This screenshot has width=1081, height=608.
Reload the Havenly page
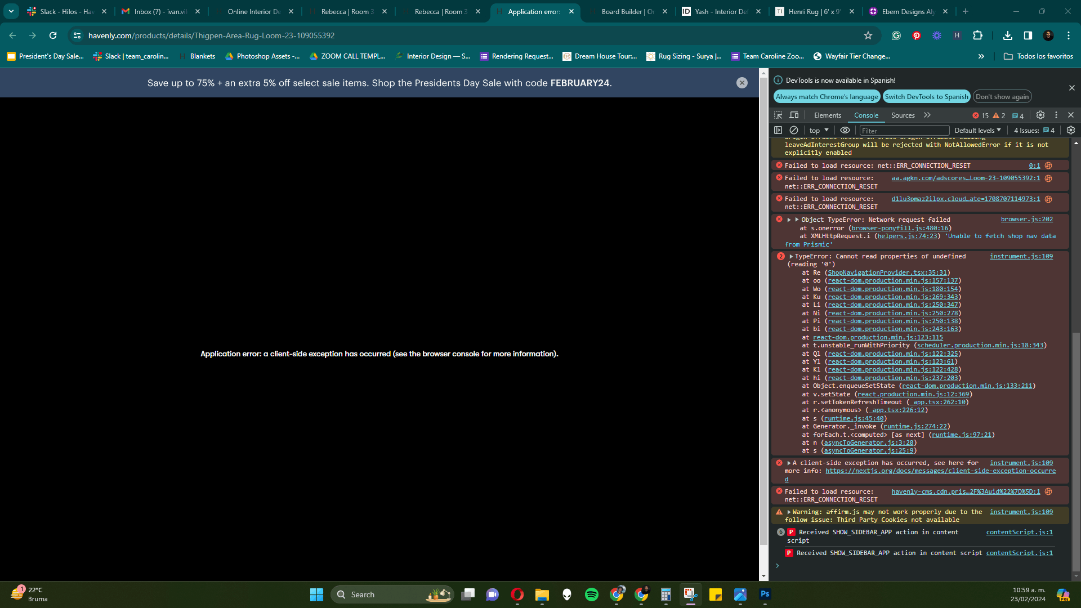click(53, 35)
